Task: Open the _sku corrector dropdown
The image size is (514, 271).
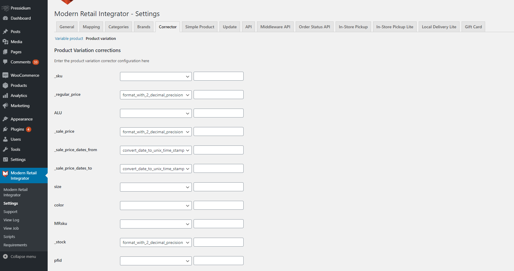Action: coord(156,76)
